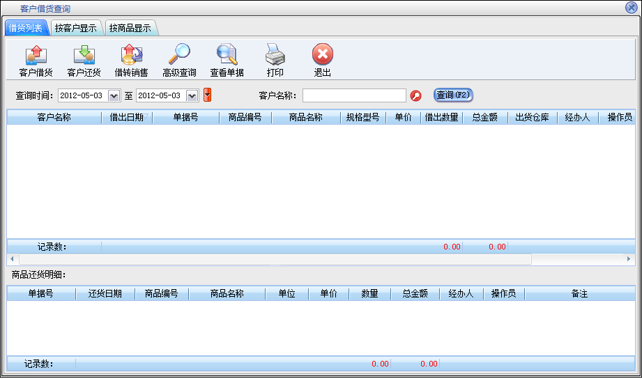
Task: Sort by the 借出日期 column header
Action: point(126,118)
